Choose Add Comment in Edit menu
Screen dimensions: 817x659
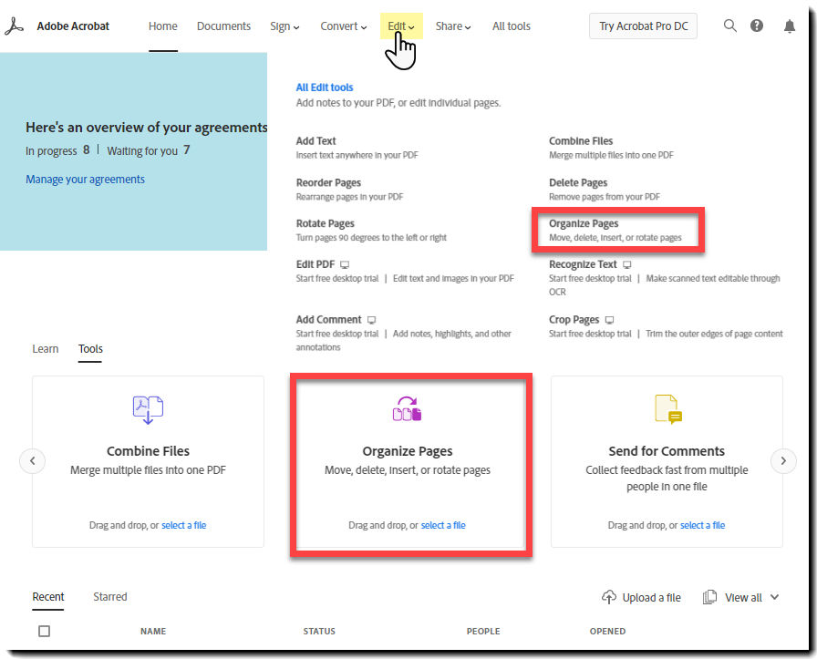click(329, 319)
